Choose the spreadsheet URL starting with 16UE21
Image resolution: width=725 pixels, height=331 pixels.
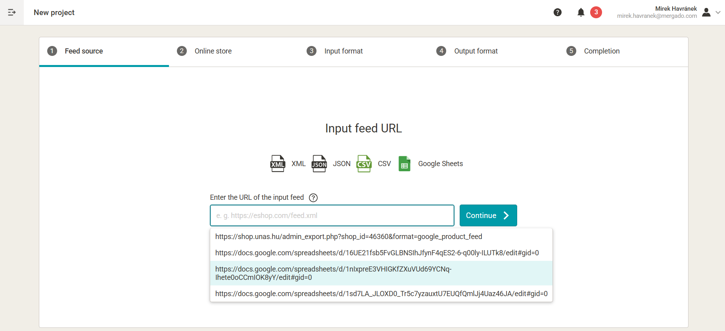pyautogui.click(x=377, y=253)
